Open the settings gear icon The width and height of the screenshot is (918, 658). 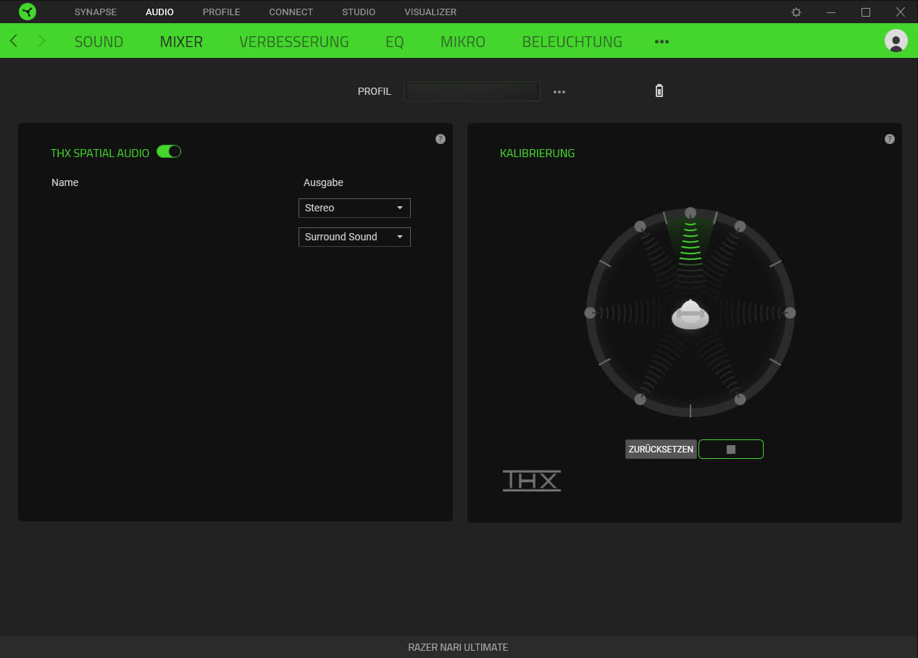(796, 12)
